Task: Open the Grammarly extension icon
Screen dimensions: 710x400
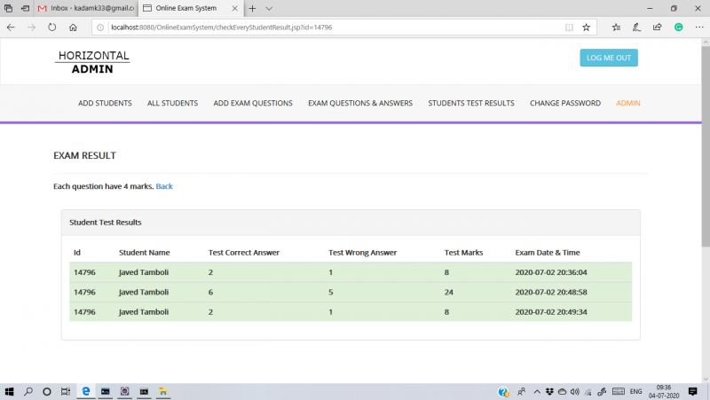Action: (678, 27)
